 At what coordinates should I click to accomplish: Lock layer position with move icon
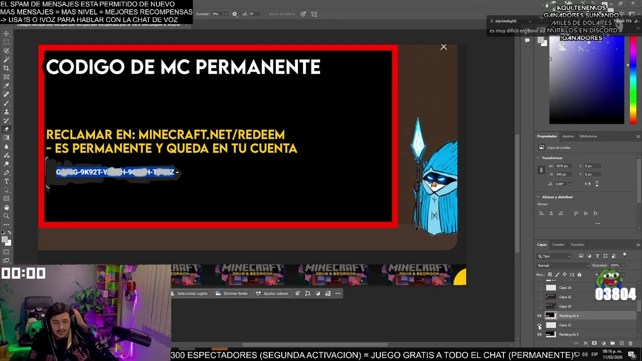(x=564, y=275)
